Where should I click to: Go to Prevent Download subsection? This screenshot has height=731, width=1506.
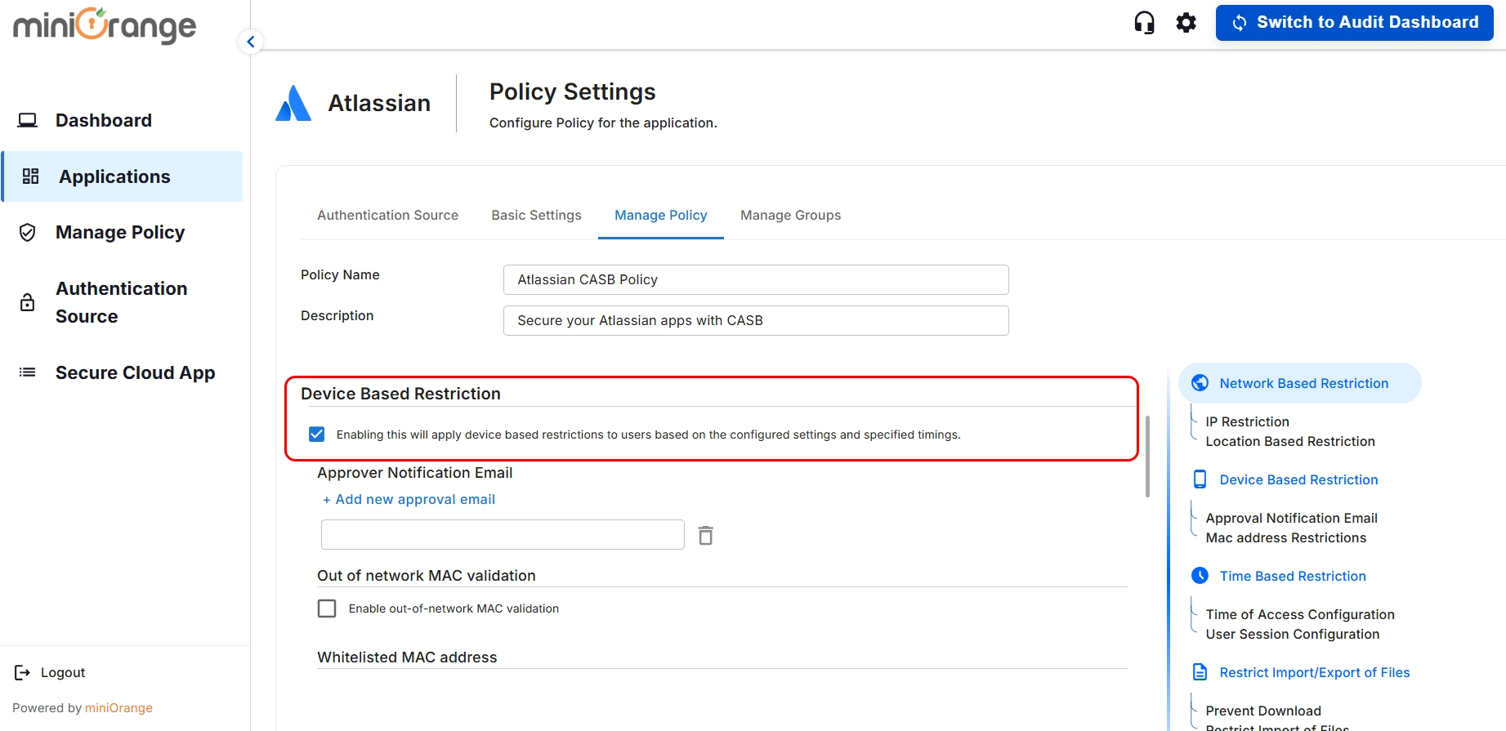[1263, 711]
